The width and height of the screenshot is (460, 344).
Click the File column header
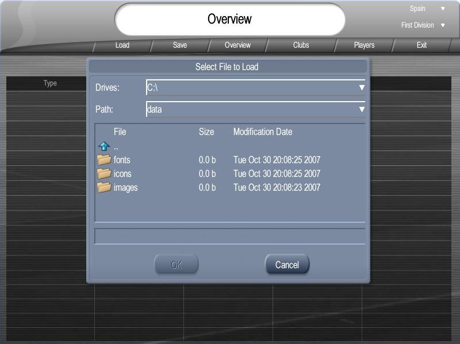click(x=120, y=132)
